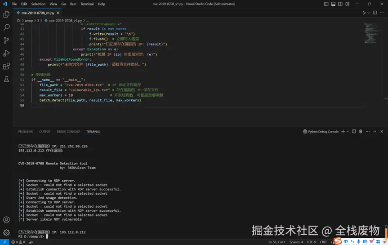Click the Sogou input method S icon

[x=338, y=241]
